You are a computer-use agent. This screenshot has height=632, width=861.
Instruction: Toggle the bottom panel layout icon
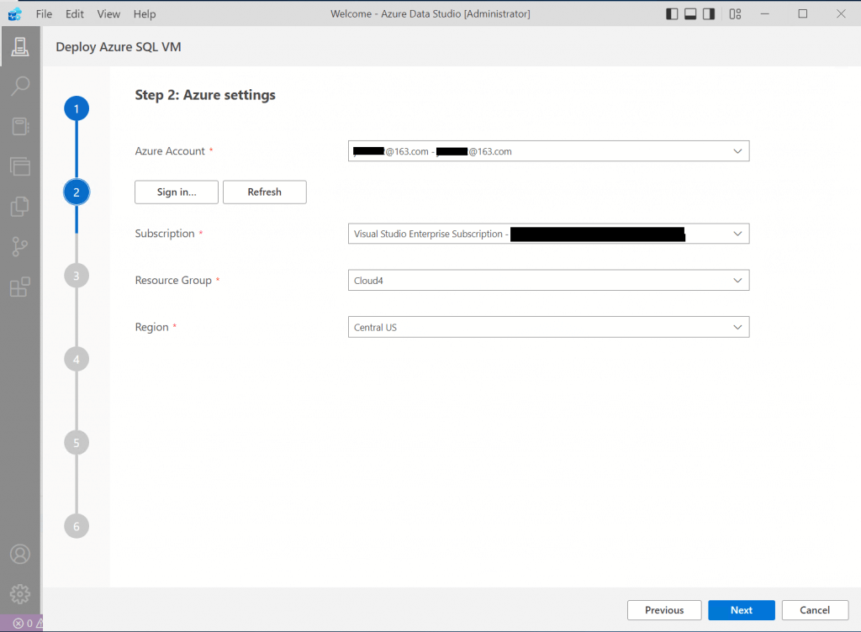(x=690, y=13)
